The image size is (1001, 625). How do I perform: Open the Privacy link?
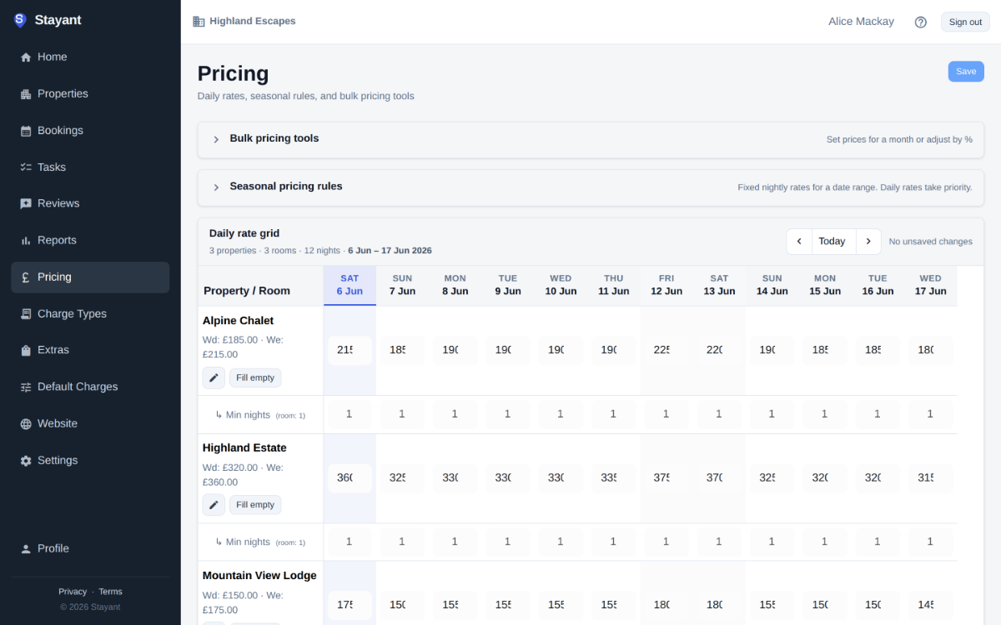tap(73, 592)
